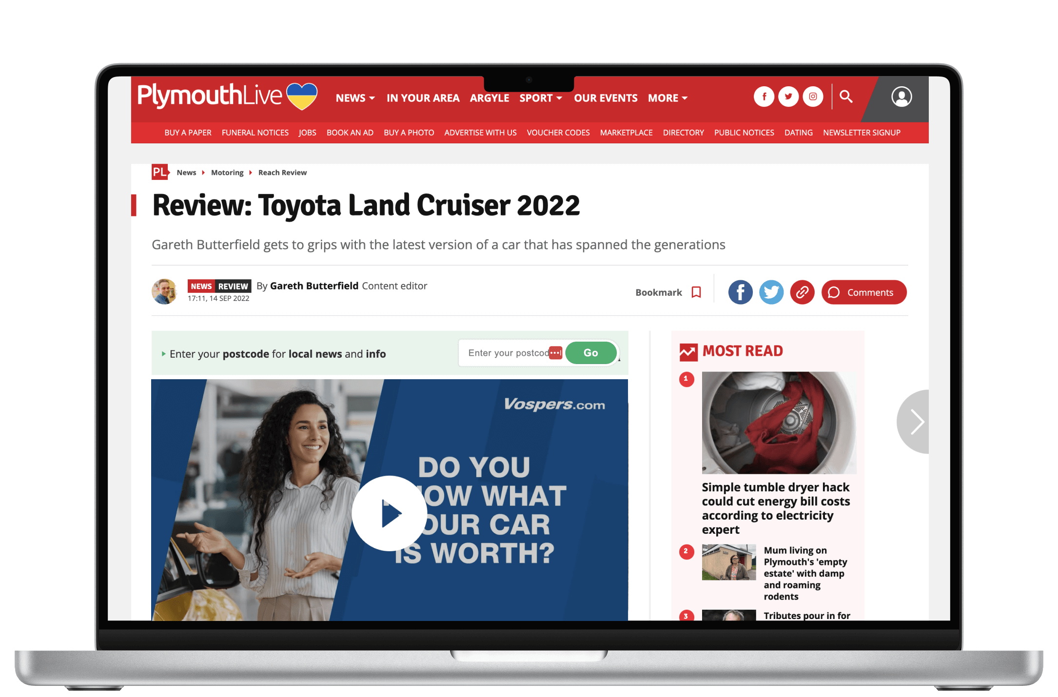Image resolution: width=1058 pixels, height=697 pixels.
Task: Expand the MORE dropdown menu
Action: (665, 98)
